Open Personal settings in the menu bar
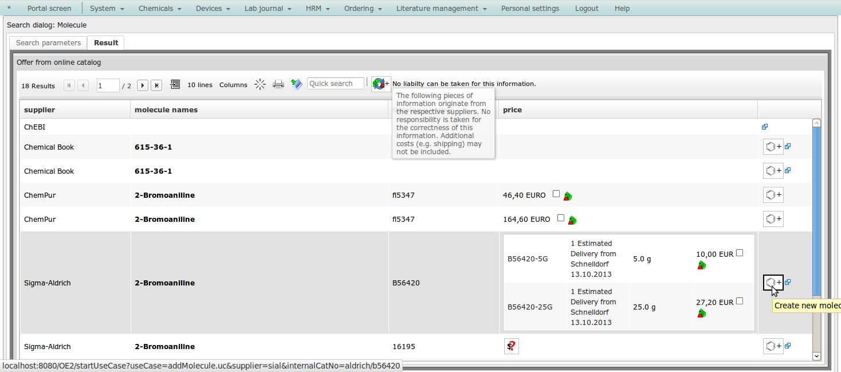Viewport: 841px width, 372px height. point(530,9)
